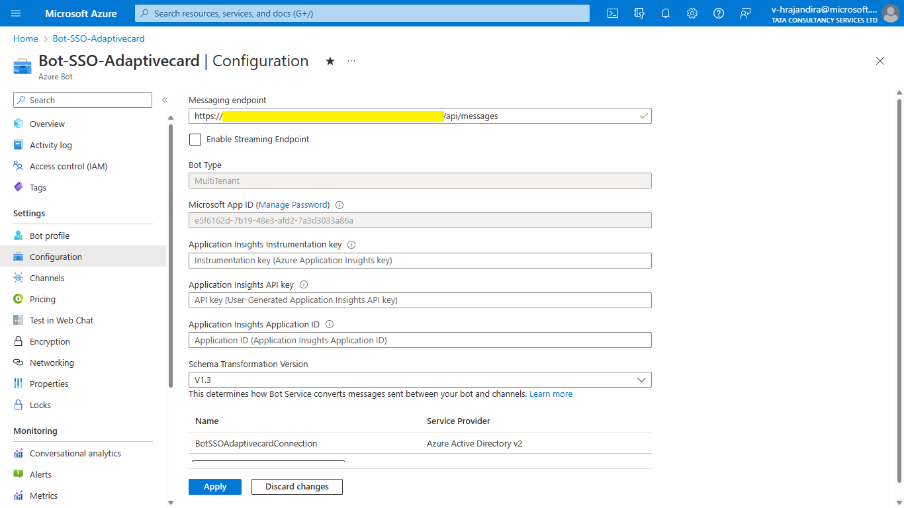
Task: Select Test in Web Chat menu item
Action: pyautogui.click(x=62, y=320)
